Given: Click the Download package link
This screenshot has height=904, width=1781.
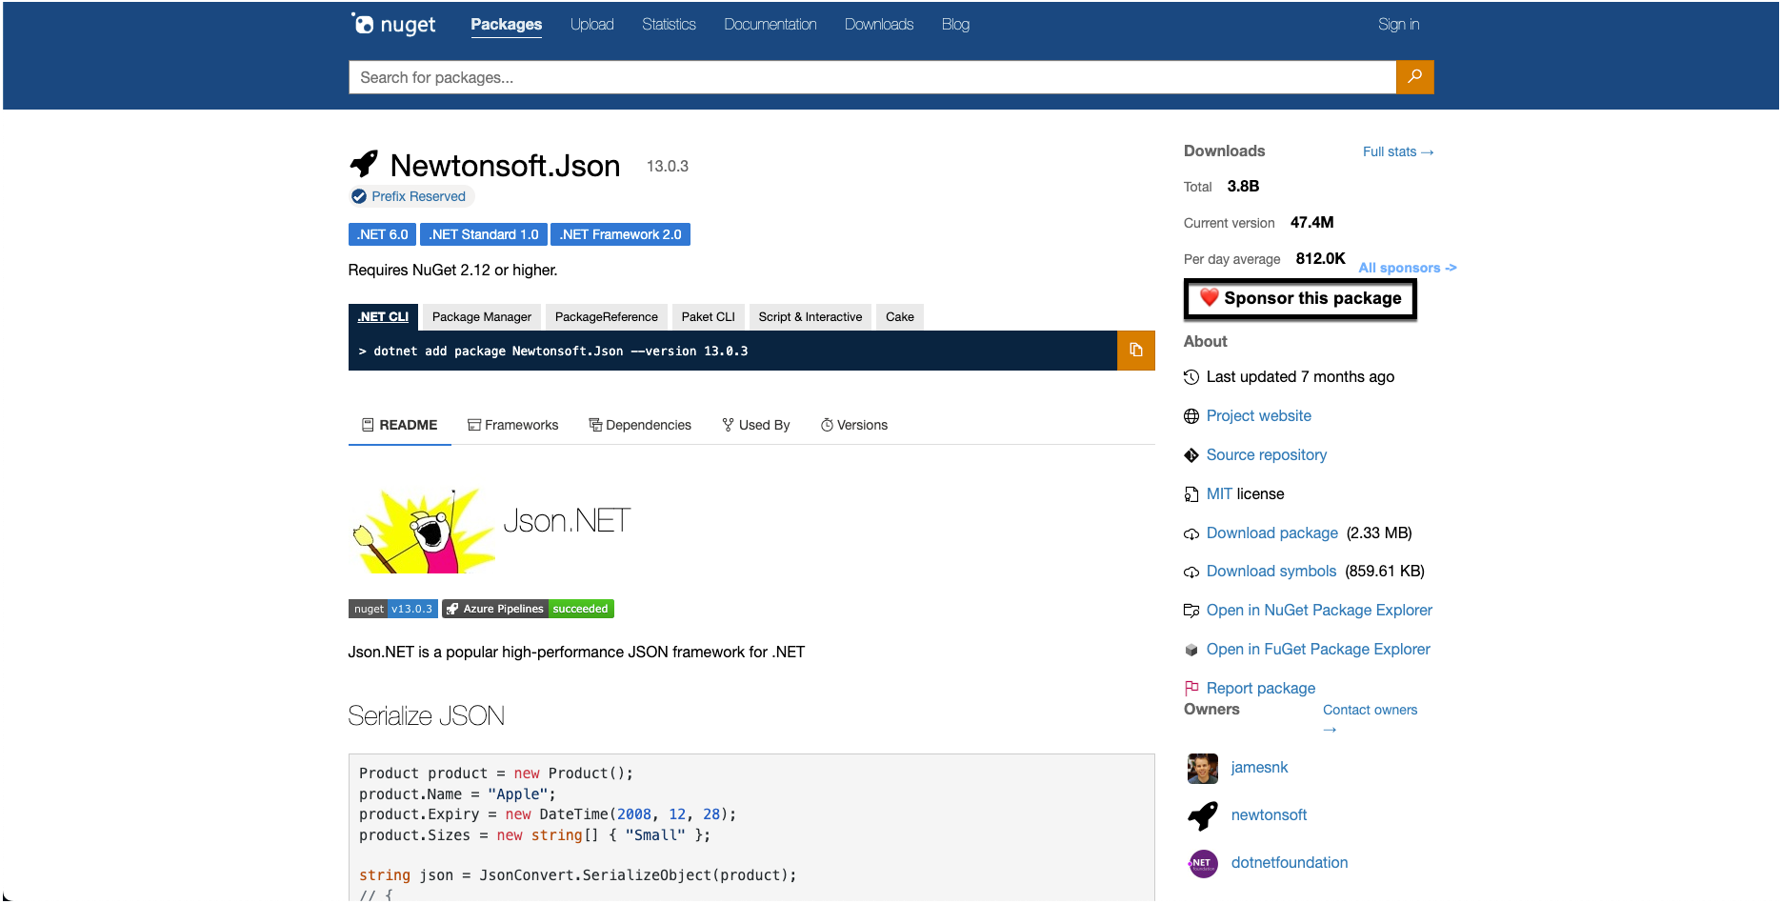Looking at the screenshot, I should point(1272,533).
